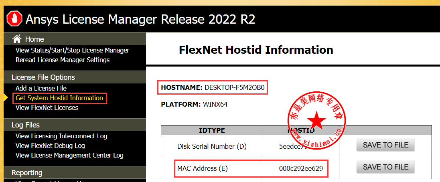
Task: Save Disk Serial Number hostid to file
Action: [x=385, y=145]
